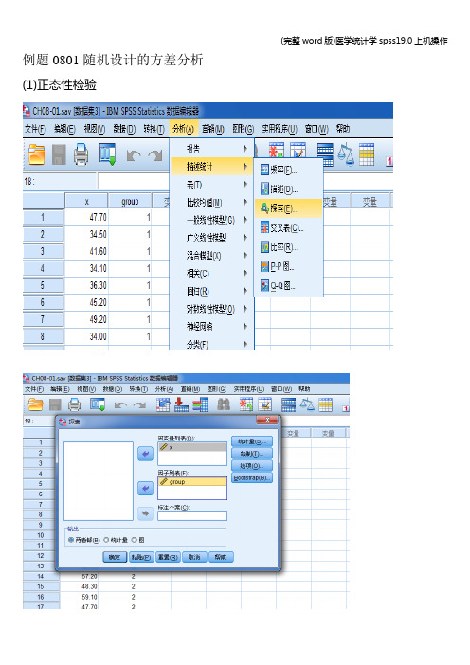This screenshot has width=470, height=665.
Task: Click Recall dialog icon in lower SPSS window
Action: point(98,404)
